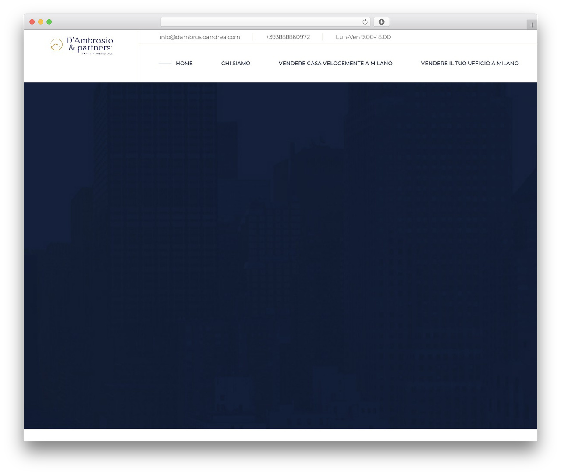Add a new browser tab
Viewport: 561px width, 475px height.
[x=532, y=25]
